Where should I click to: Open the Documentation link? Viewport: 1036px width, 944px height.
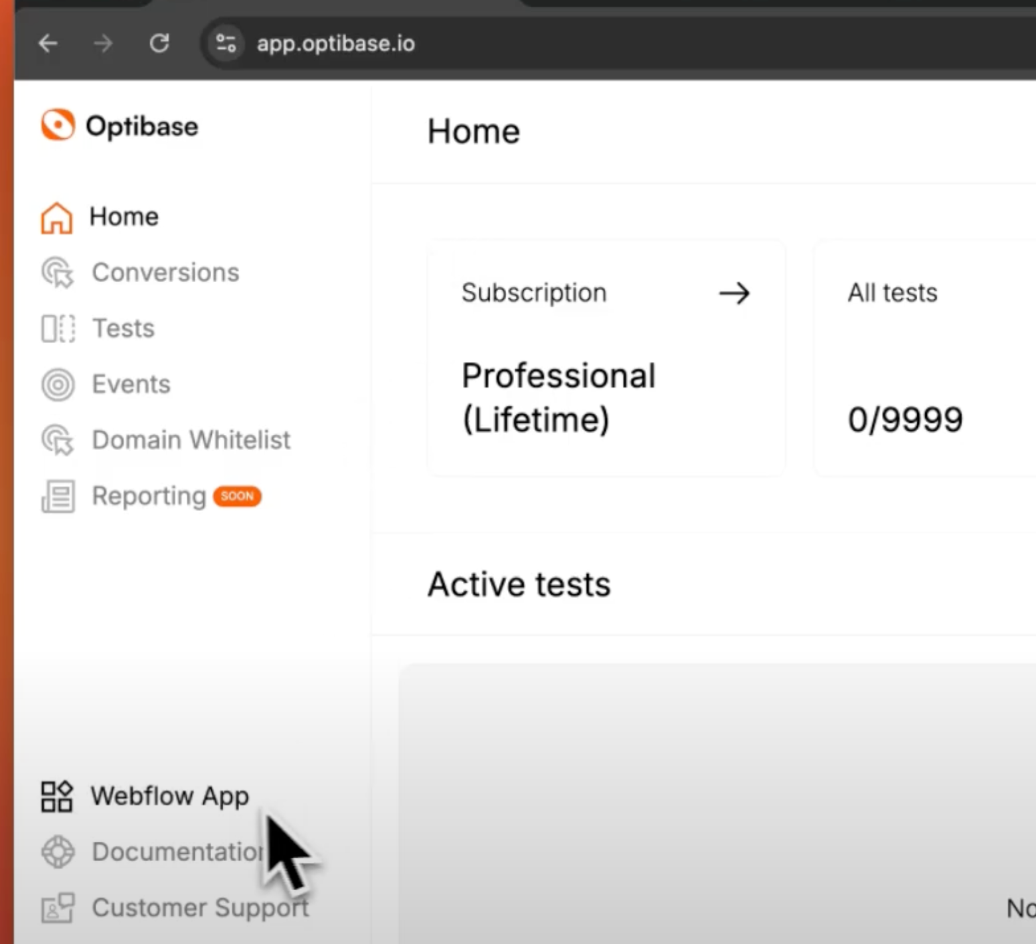tap(178, 851)
